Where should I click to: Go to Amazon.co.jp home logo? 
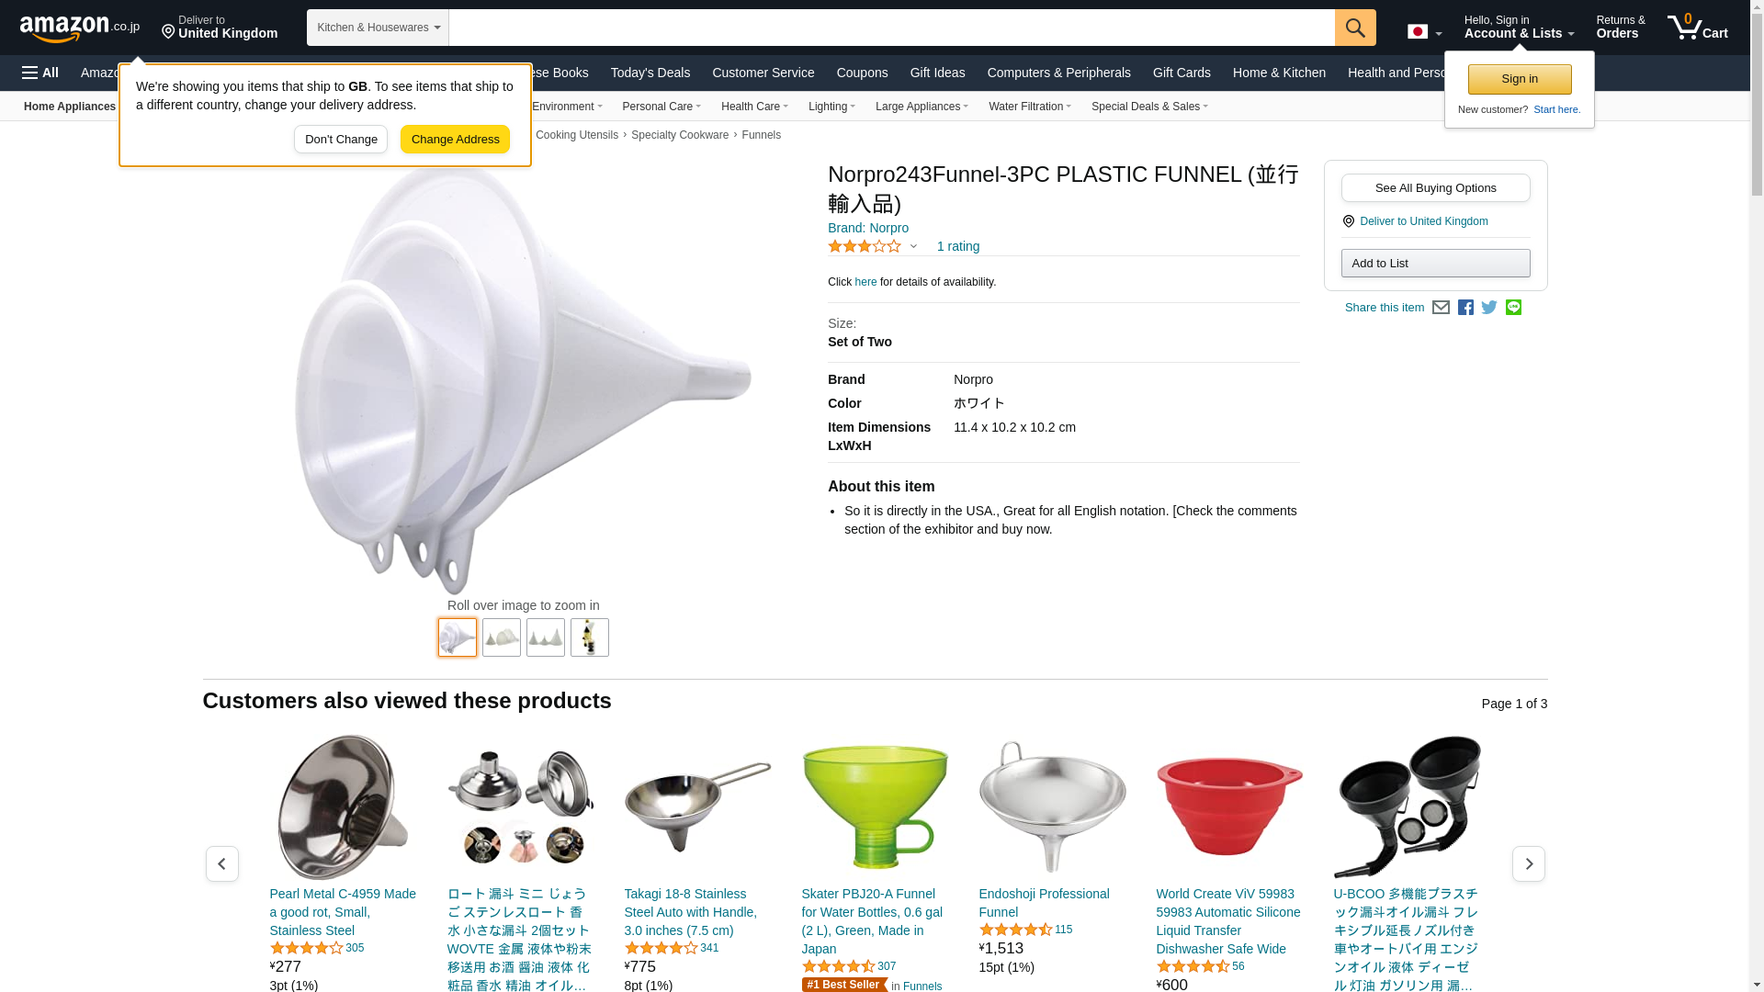(80, 28)
